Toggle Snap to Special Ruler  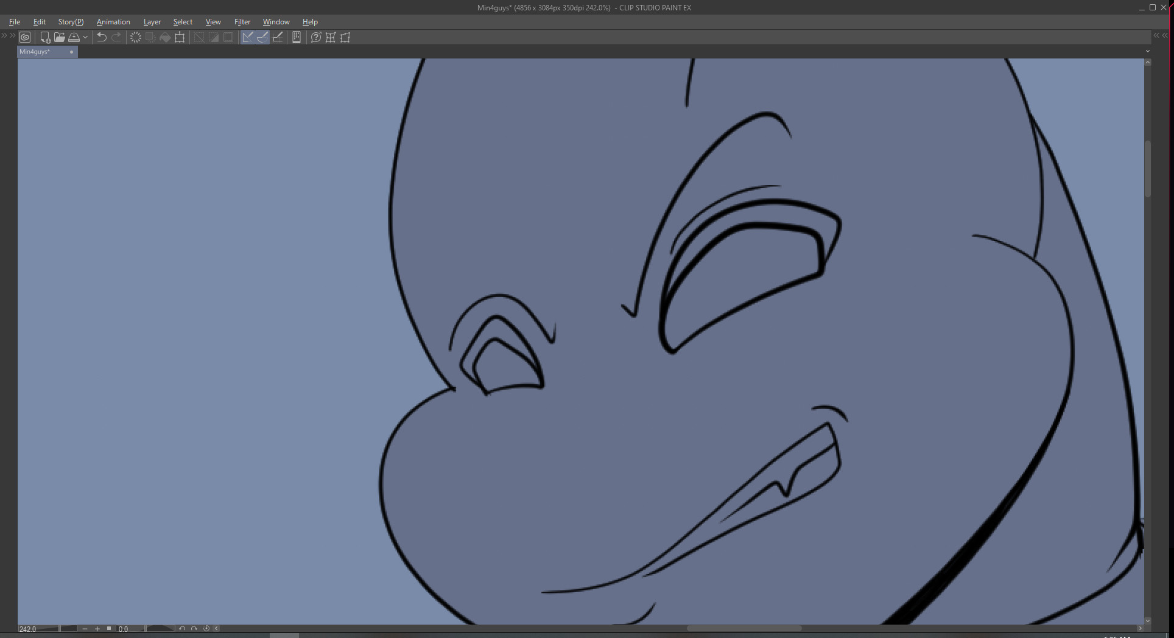(x=262, y=37)
